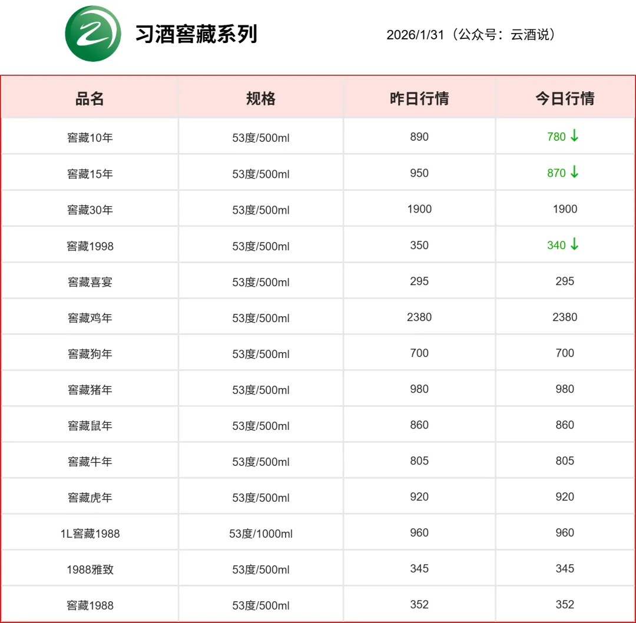
Task: Click today's green price 780
Action: coord(556,137)
